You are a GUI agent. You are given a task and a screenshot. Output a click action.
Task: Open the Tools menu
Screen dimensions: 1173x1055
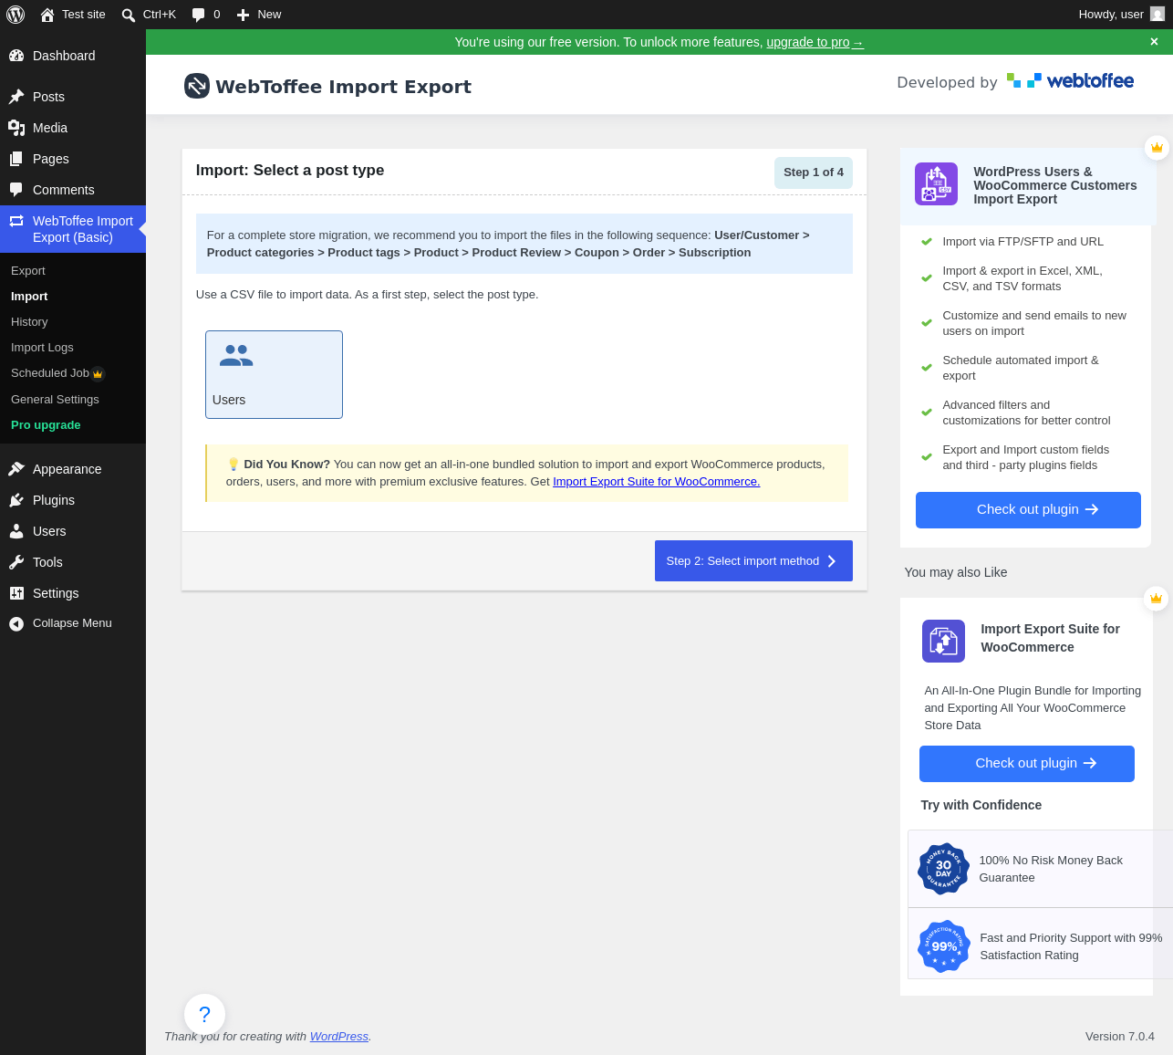coord(73,562)
